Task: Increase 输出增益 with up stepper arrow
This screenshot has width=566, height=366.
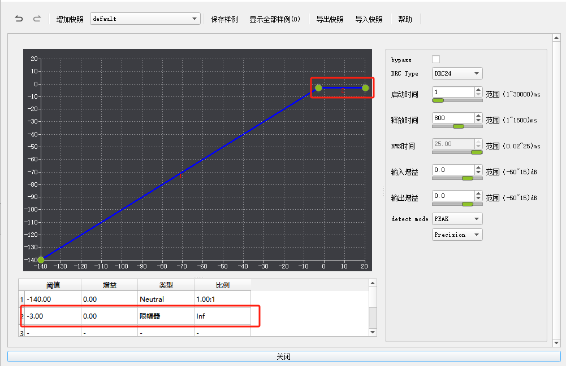Action: point(478,193)
